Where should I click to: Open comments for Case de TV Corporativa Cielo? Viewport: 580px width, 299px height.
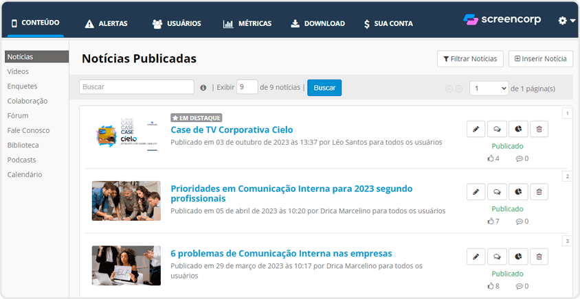tap(497, 129)
